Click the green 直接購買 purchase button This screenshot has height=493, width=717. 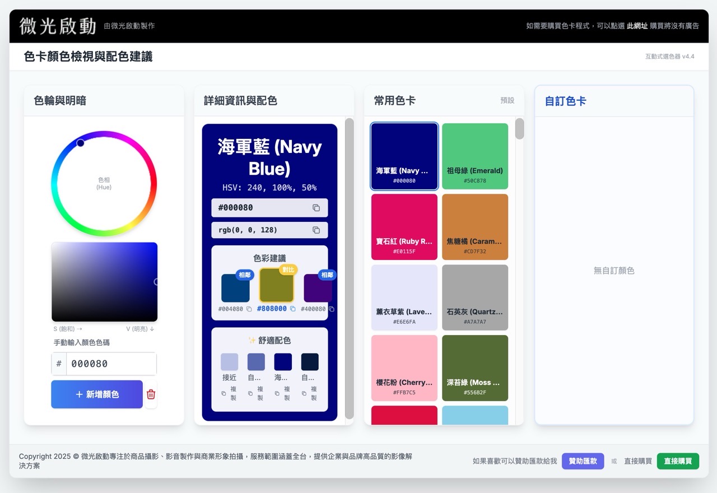click(678, 461)
